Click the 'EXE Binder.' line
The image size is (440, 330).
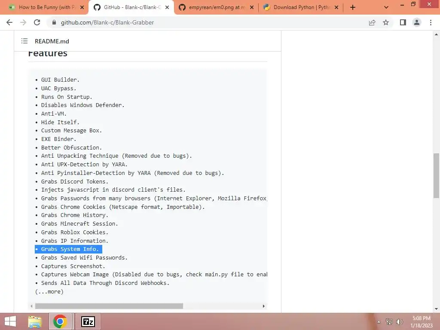[58, 139]
